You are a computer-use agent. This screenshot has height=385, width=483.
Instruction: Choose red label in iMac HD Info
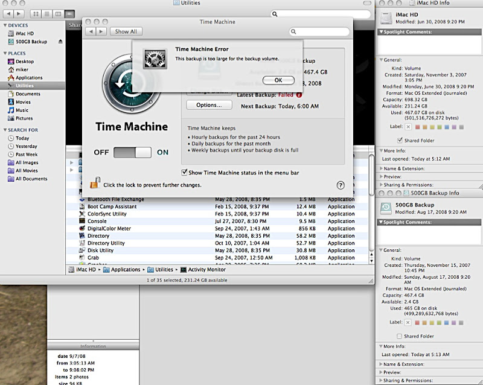(417, 127)
